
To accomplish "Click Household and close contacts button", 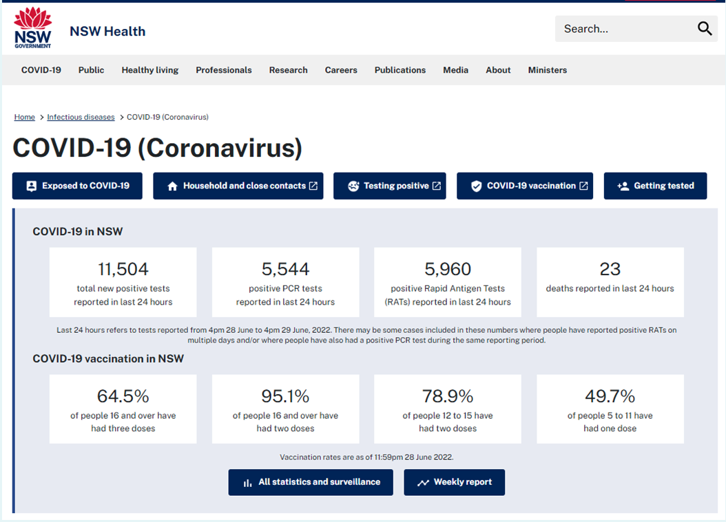I will 238,186.
